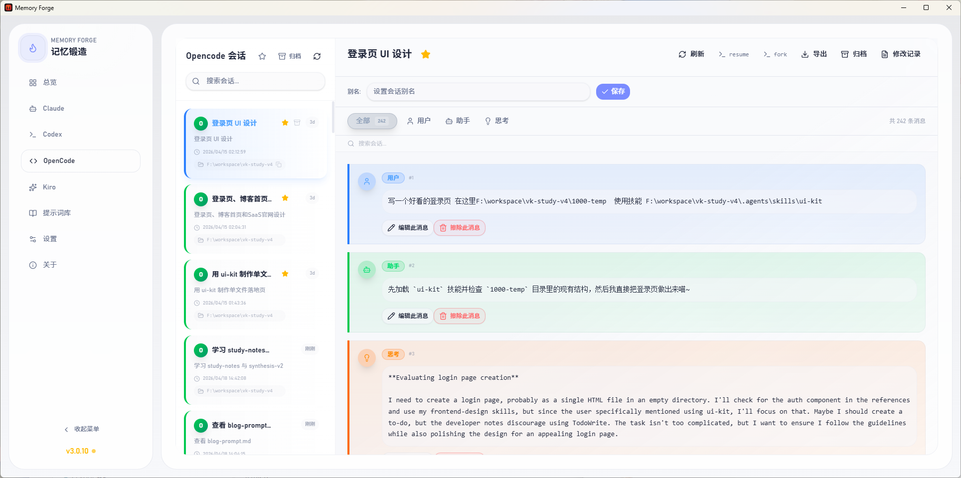
Task: Click the fork session button
Action: tap(776, 54)
